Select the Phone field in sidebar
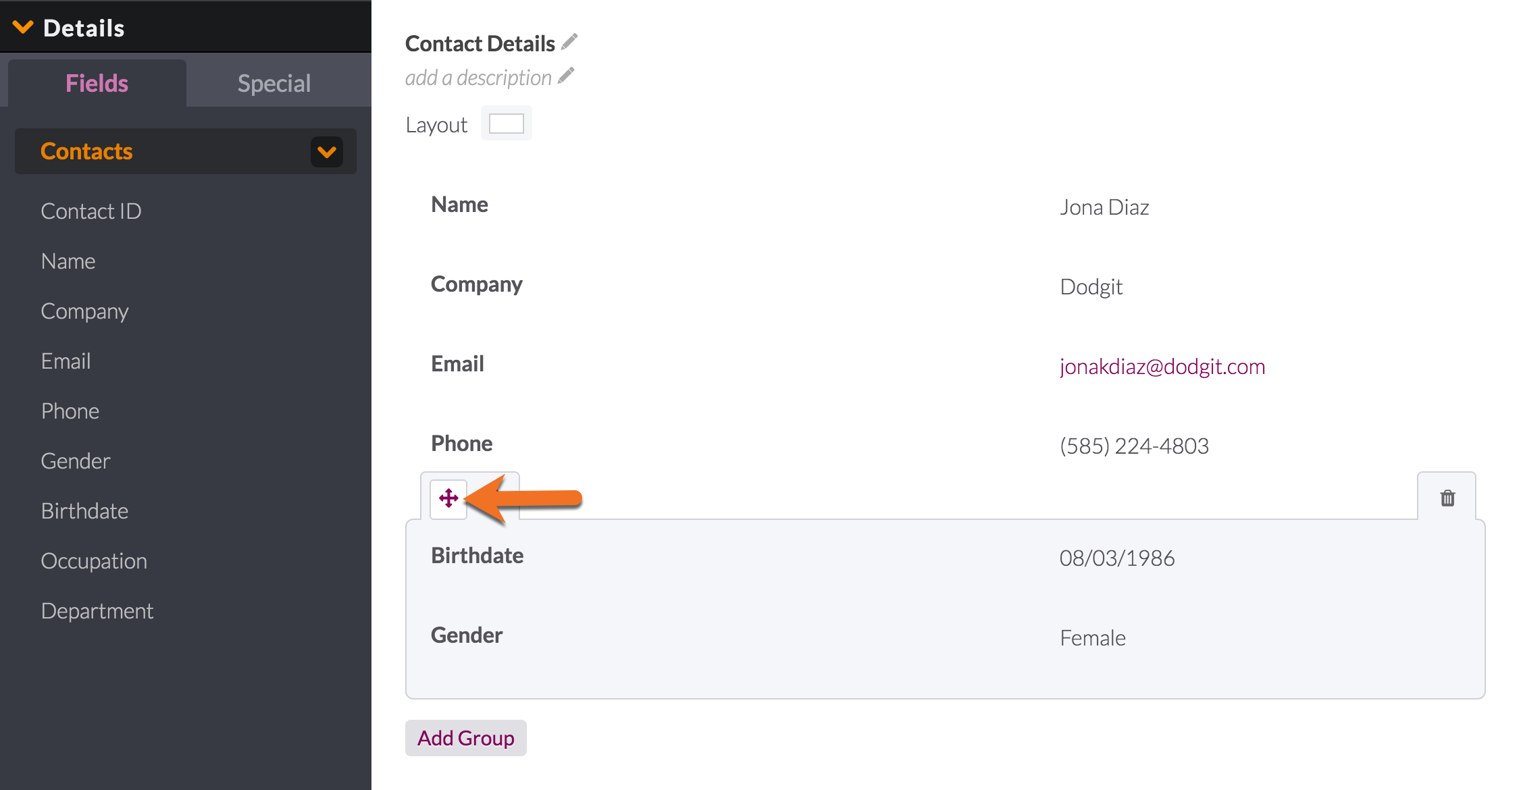 [x=70, y=411]
